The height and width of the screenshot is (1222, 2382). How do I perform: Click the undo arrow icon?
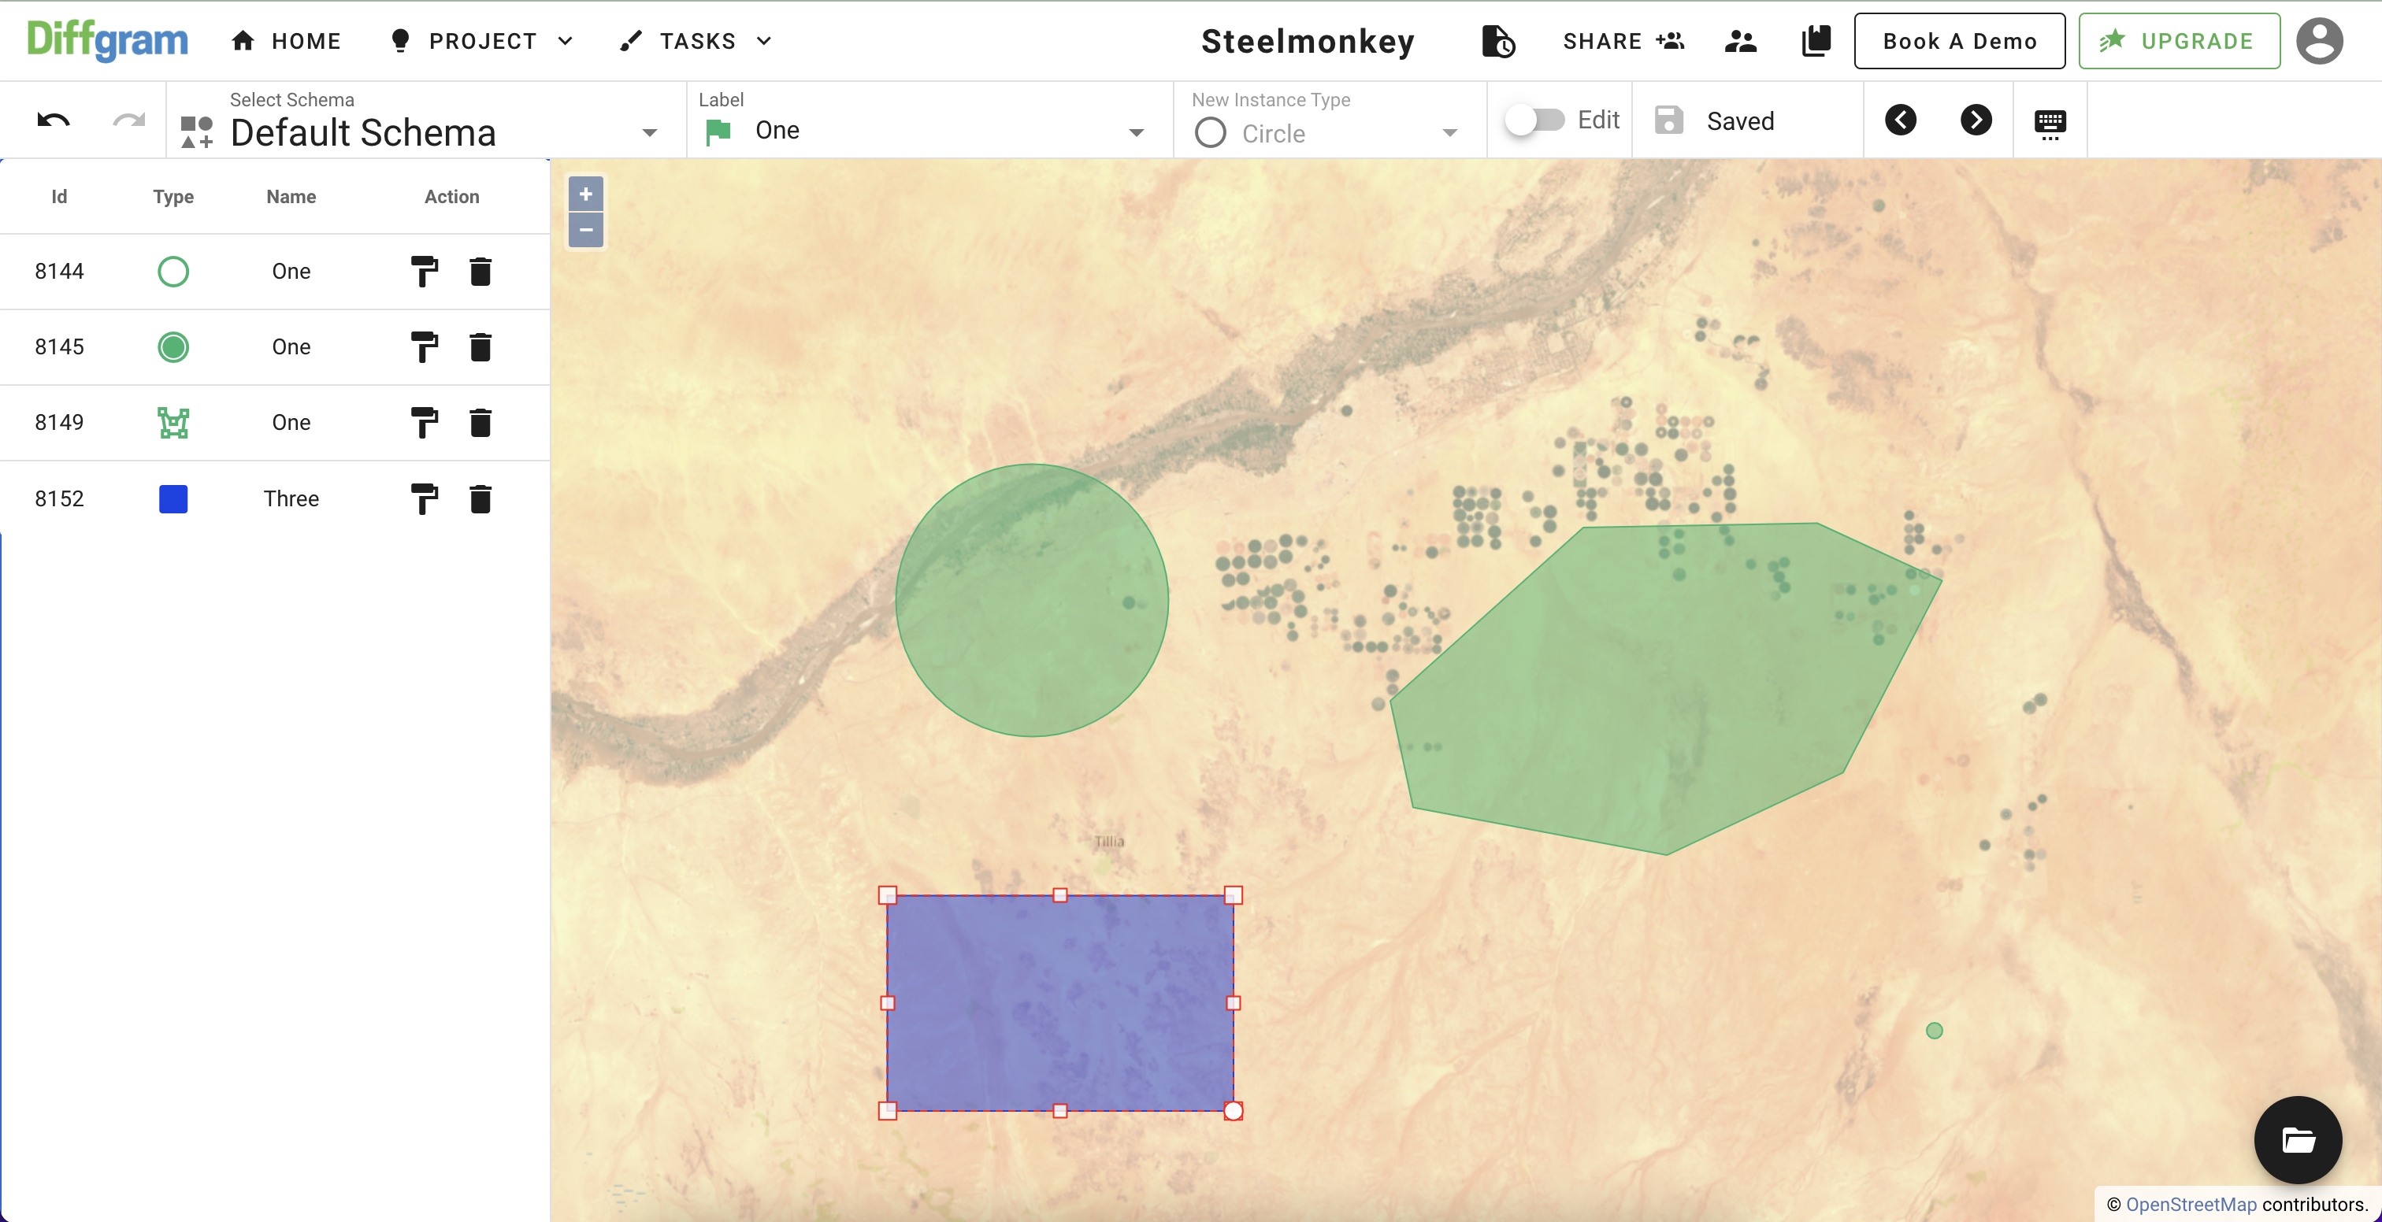click(x=54, y=120)
